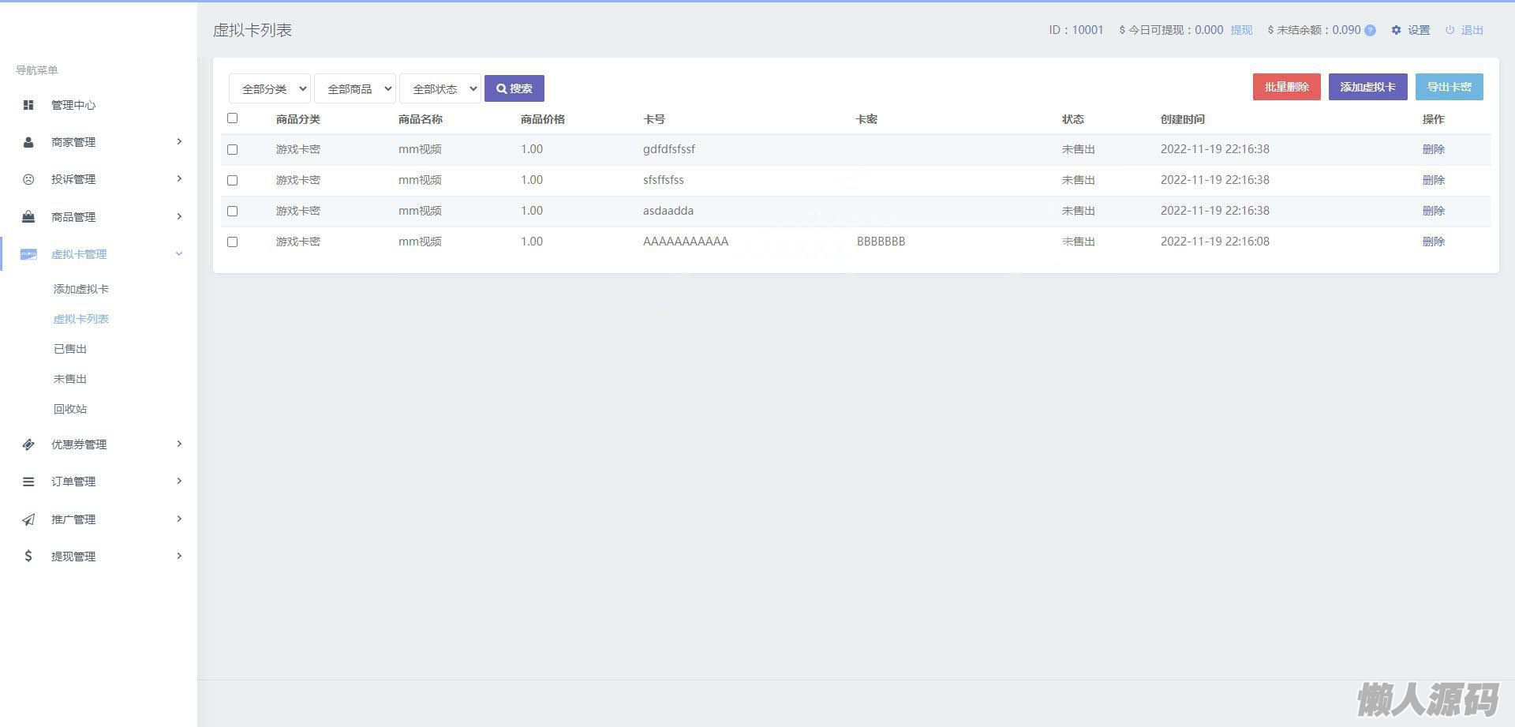1515x727 pixels.
Task: Click the paper plane icon beside 推广管理
Action: tap(28, 519)
